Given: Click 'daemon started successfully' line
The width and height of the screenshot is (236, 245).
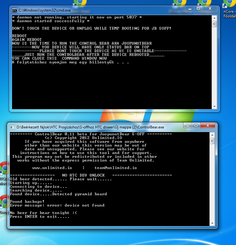Looking at the screenshot, I should tap(51, 21).
